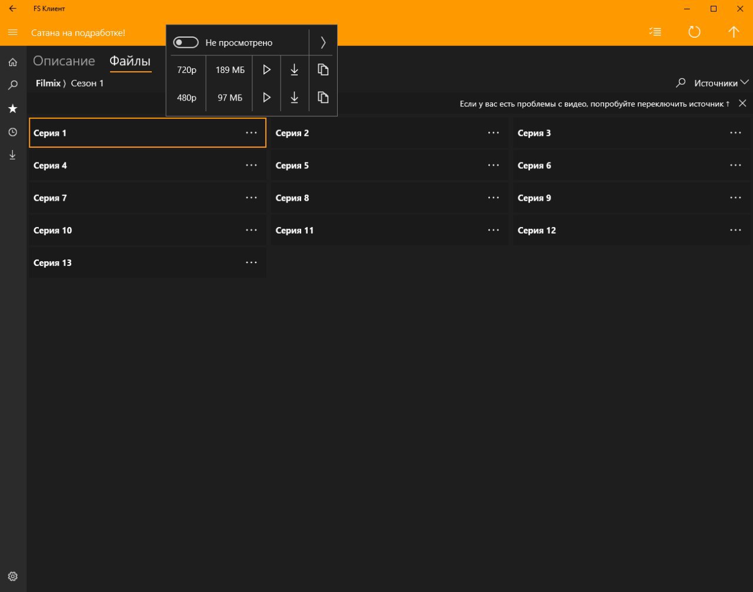
Task: Copy link for the 480p file
Action: 322,97
